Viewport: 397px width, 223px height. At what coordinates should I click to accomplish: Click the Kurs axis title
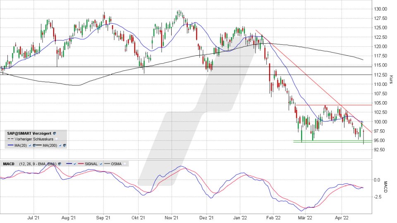[x=391, y=79]
